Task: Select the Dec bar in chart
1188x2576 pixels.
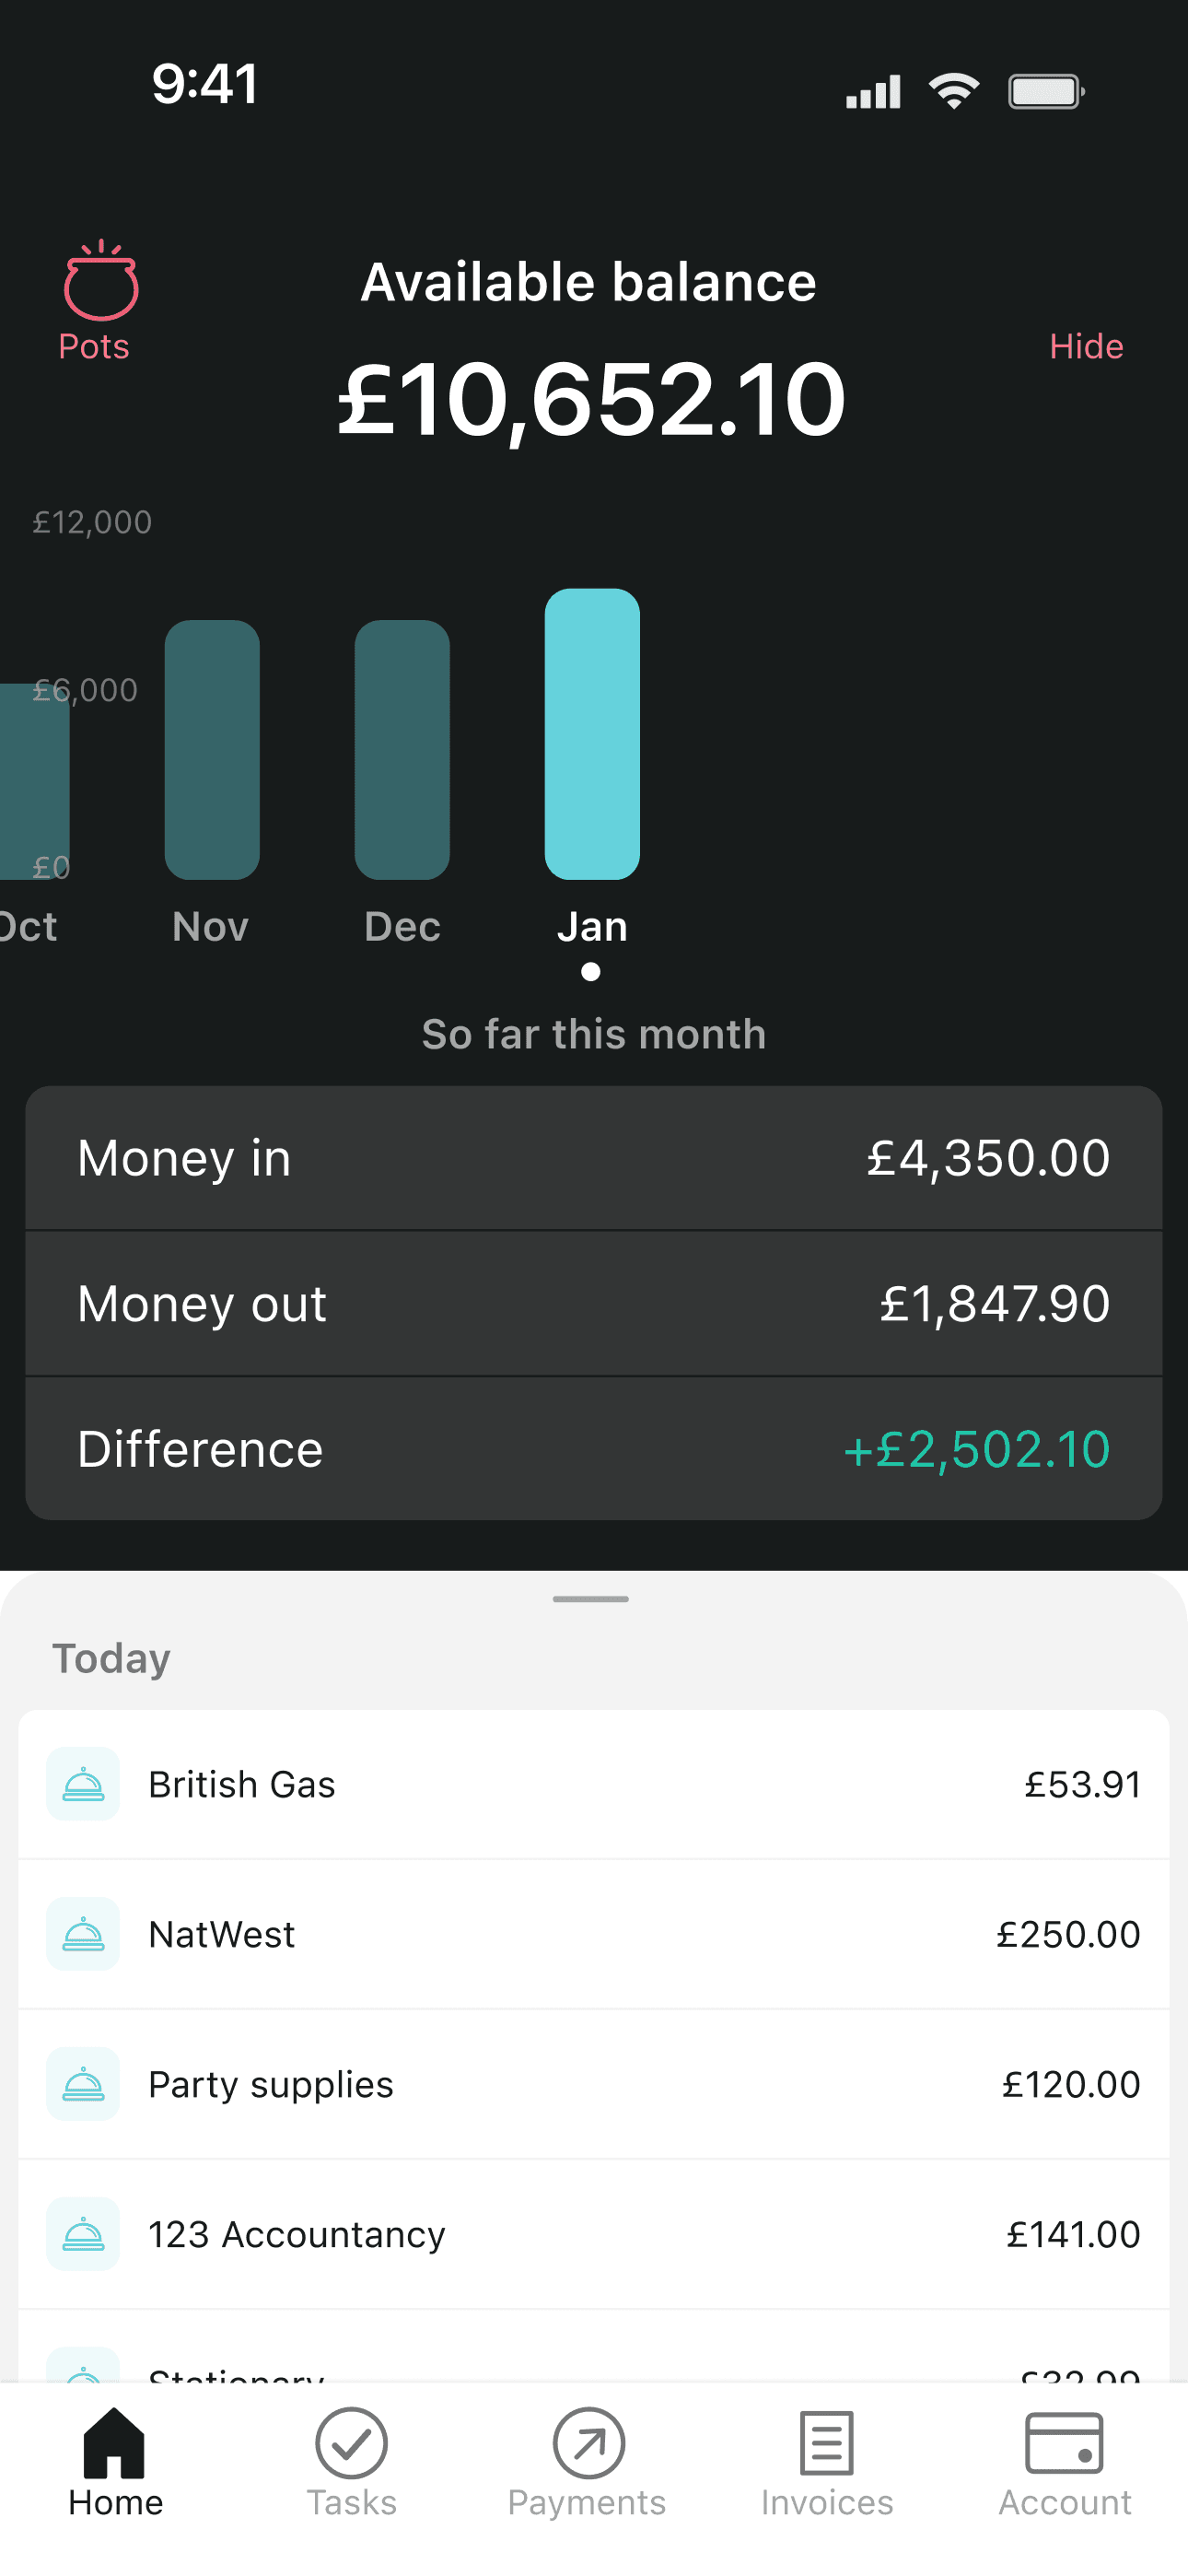Action: click(402, 750)
